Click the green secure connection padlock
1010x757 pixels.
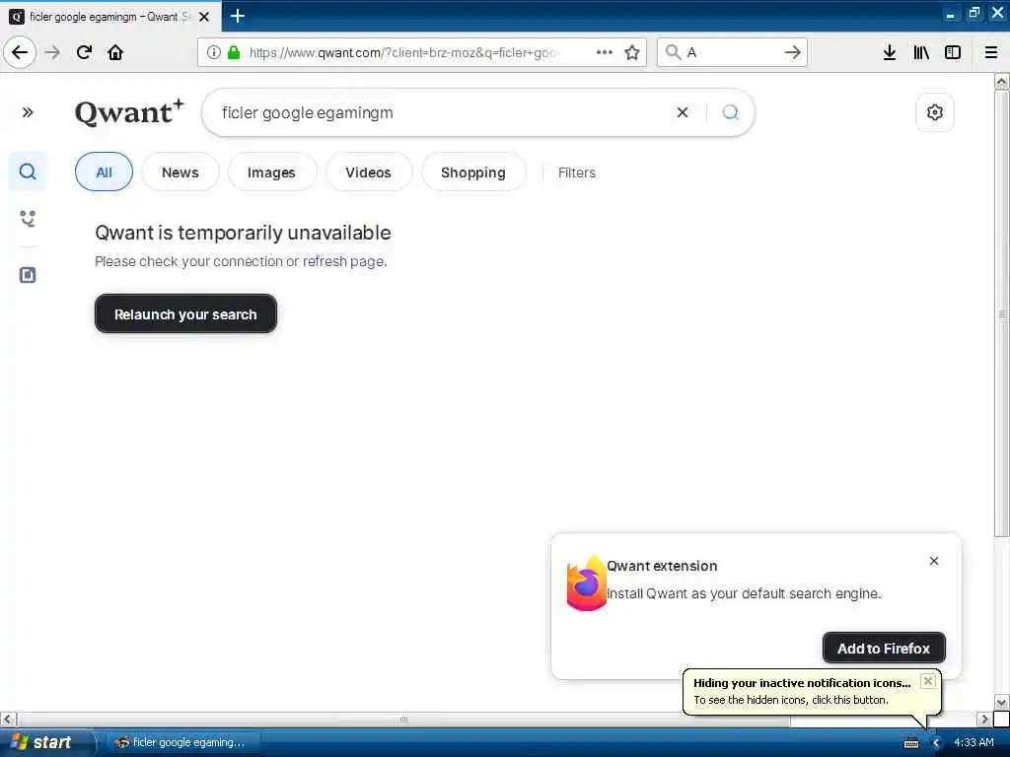click(234, 53)
